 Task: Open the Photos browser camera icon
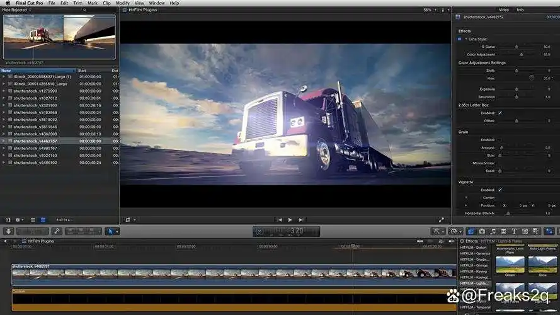pos(482,231)
